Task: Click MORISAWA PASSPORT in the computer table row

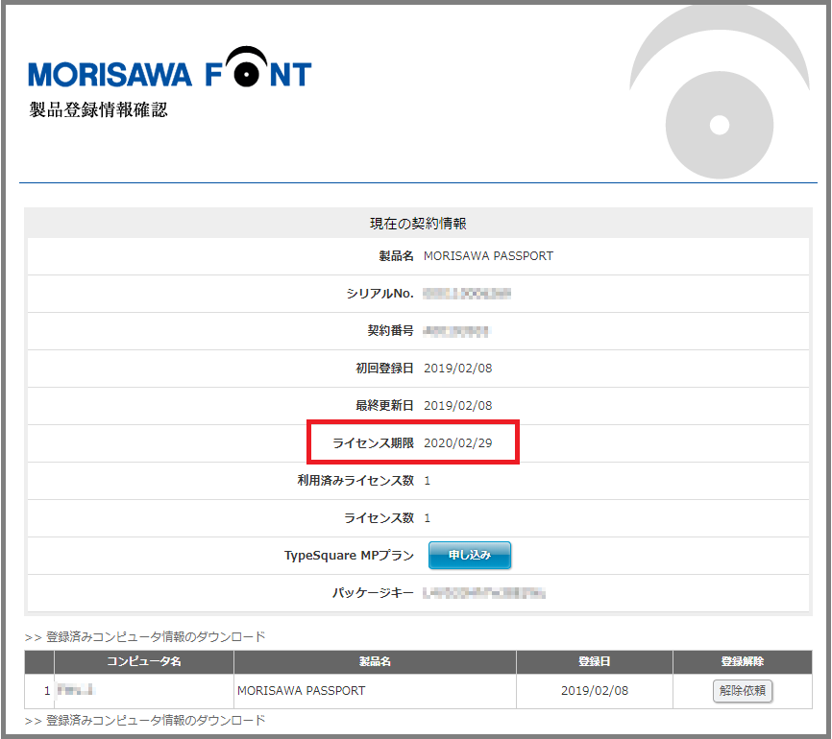Action: (302, 691)
